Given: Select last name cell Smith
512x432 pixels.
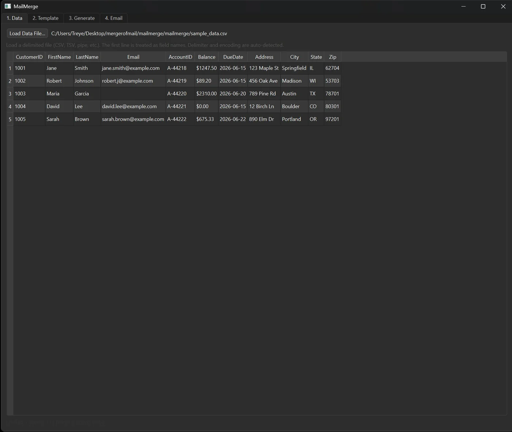Looking at the screenshot, I should point(87,68).
